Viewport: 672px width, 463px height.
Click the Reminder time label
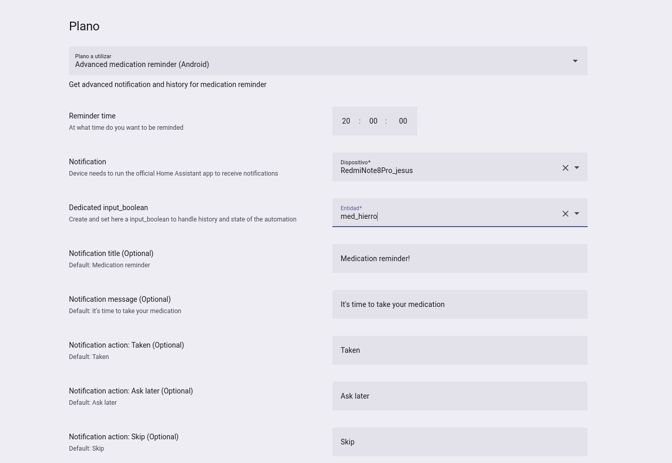92,116
